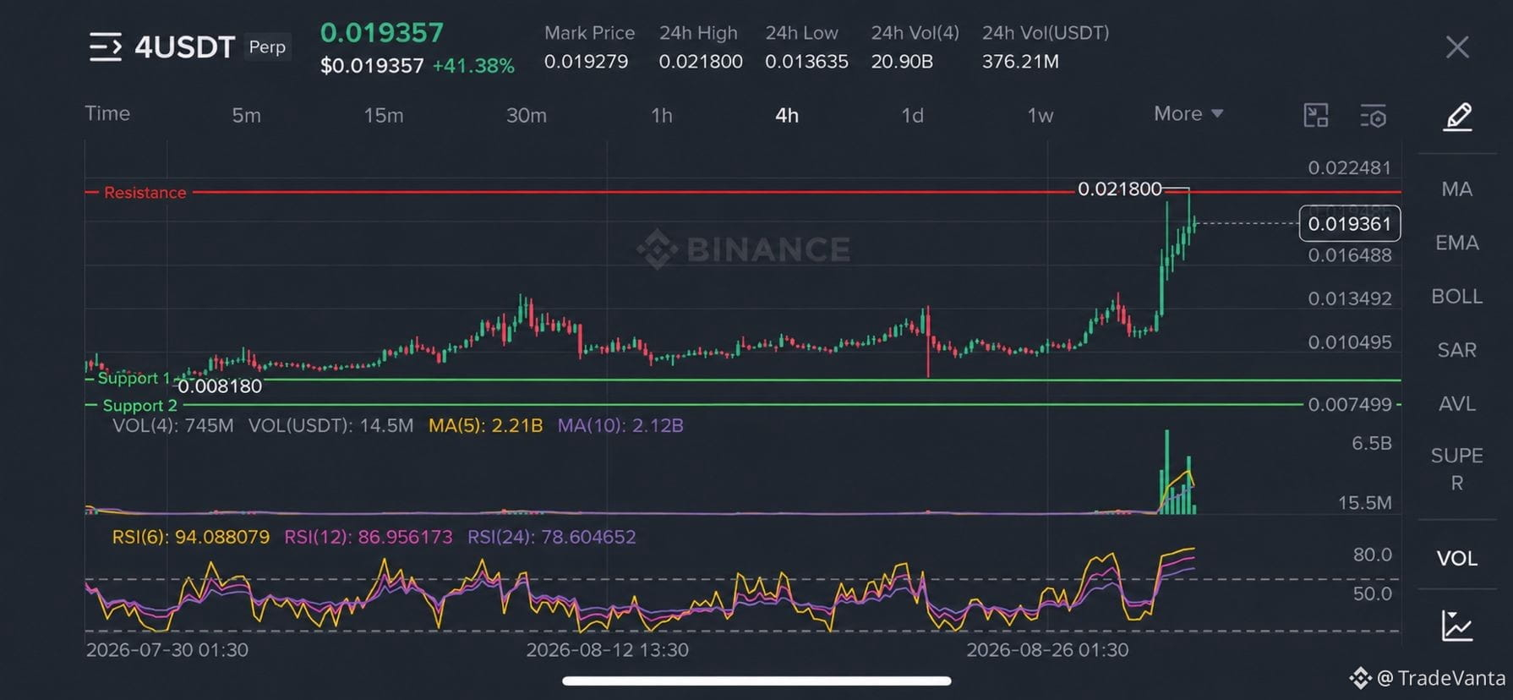Toggle the BOLL indicator
The height and width of the screenshot is (700, 1513).
click(1457, 297)
